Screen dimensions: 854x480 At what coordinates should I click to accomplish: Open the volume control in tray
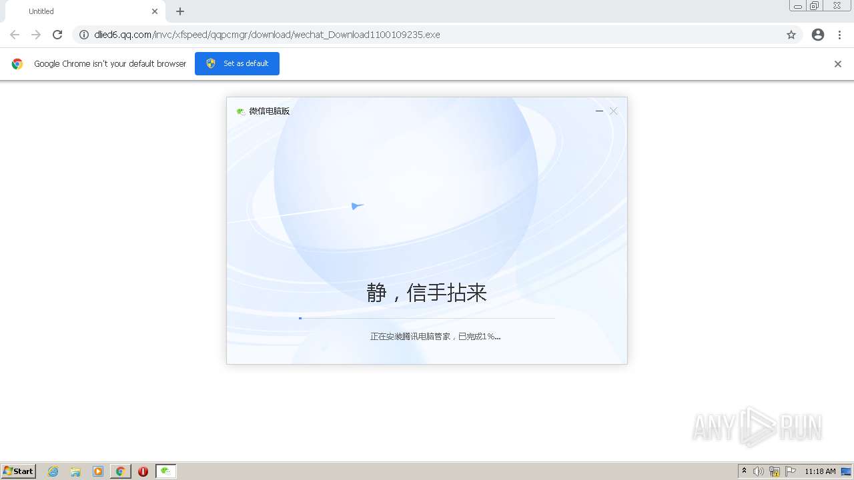click(759, 471)
